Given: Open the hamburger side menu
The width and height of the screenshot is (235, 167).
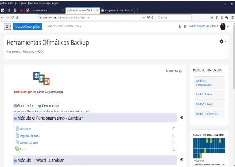Looking at the screenshot, I should point(7,27).
